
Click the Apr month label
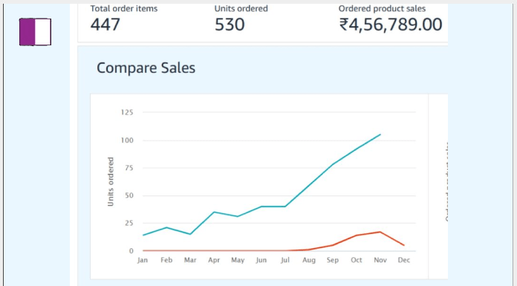click(x=214, y=260)
